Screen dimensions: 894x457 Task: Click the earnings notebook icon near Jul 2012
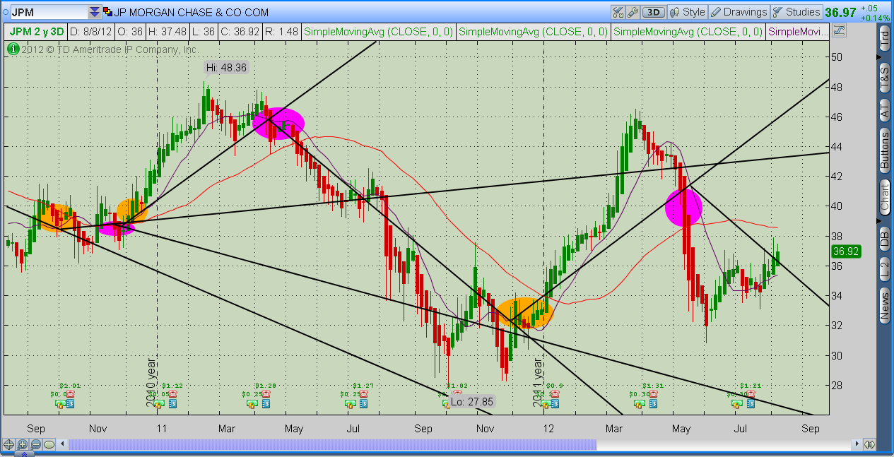751,404
